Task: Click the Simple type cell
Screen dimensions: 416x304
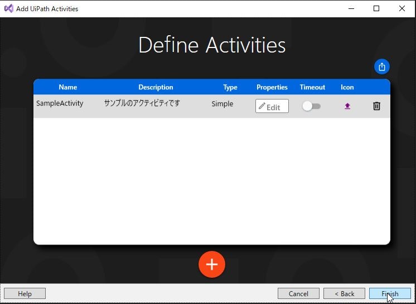Action: click(222, 104)
